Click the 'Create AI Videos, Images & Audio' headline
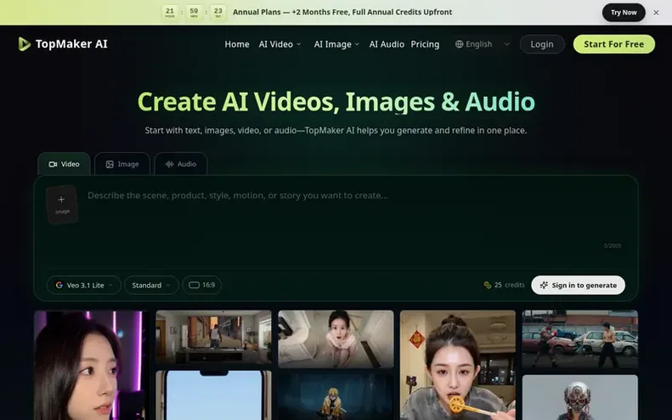The image size is (672, 420). [x=336, y=102]
